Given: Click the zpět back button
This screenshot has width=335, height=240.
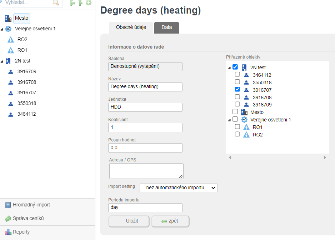Looking at the screenshot, I should click(x=170, y=221).
